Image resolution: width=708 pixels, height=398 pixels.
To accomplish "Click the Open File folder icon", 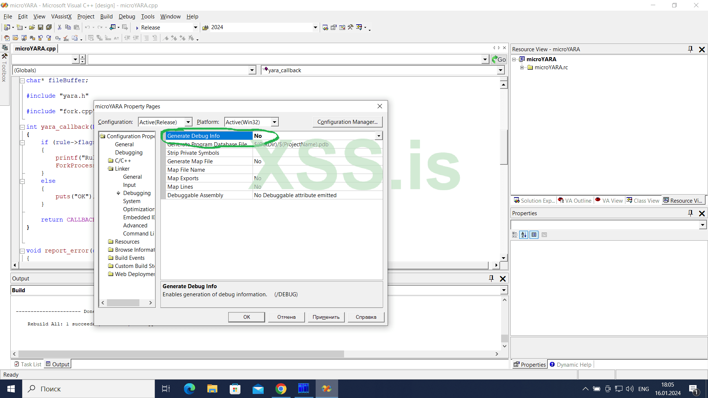I will [x=32, y=27].
